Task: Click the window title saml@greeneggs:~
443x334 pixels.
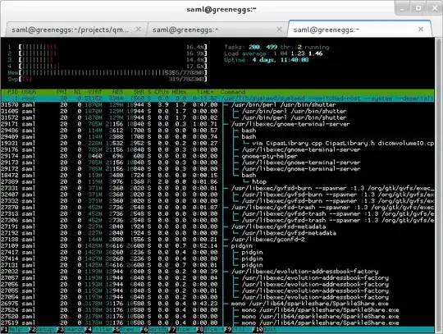Action: click(x=221, y=9)
